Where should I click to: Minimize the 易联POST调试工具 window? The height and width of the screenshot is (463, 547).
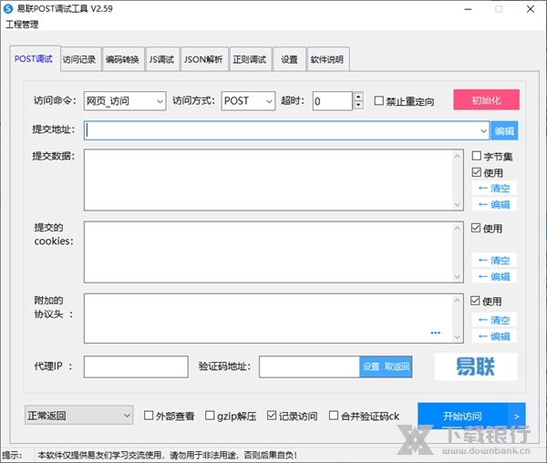[x=468, y=9]
